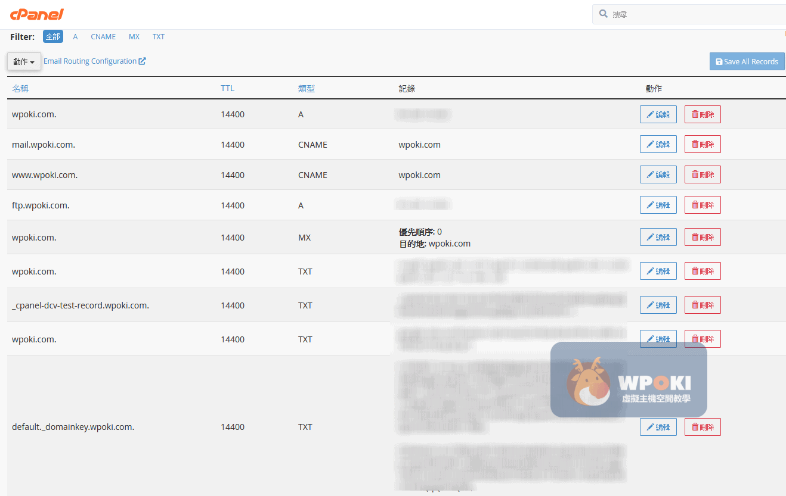Sort records by TTL column header

click(x=227, y=88)
